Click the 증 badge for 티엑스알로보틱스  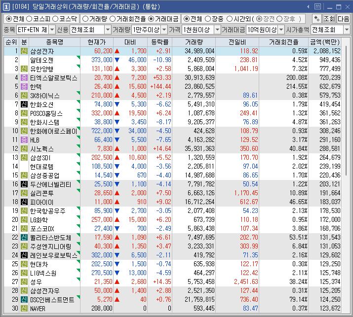coord(24,77)
